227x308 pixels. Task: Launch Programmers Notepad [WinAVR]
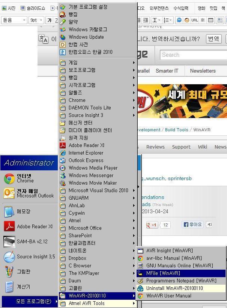181,281
